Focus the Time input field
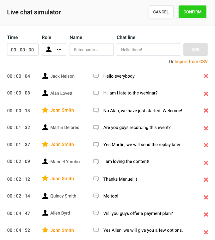 23,49
